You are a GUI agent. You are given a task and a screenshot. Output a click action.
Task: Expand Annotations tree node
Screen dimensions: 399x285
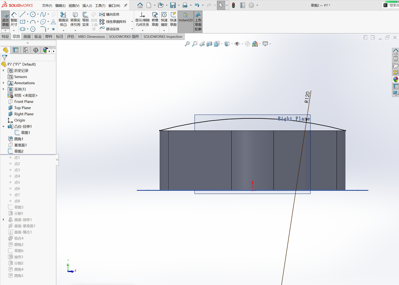(3, 83)
